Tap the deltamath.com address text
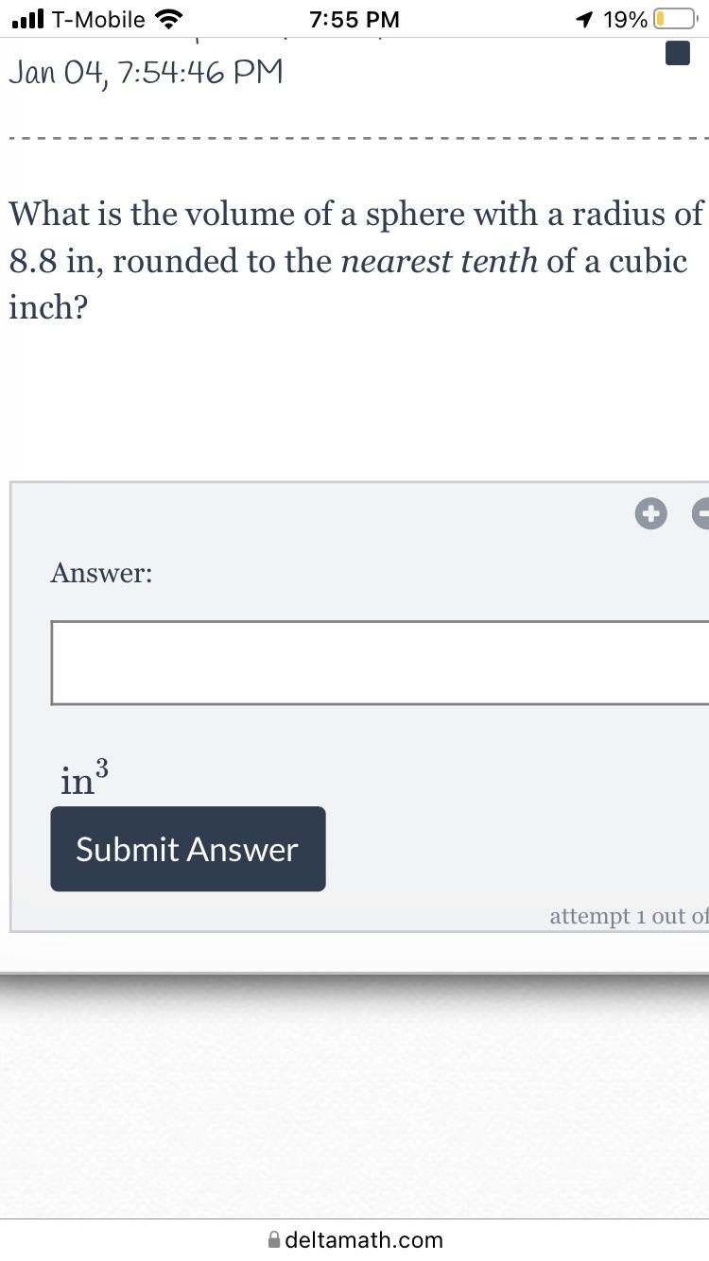Image resolution: width=709 pixels, height=1261 pixels. click(x=363, y=1239)
